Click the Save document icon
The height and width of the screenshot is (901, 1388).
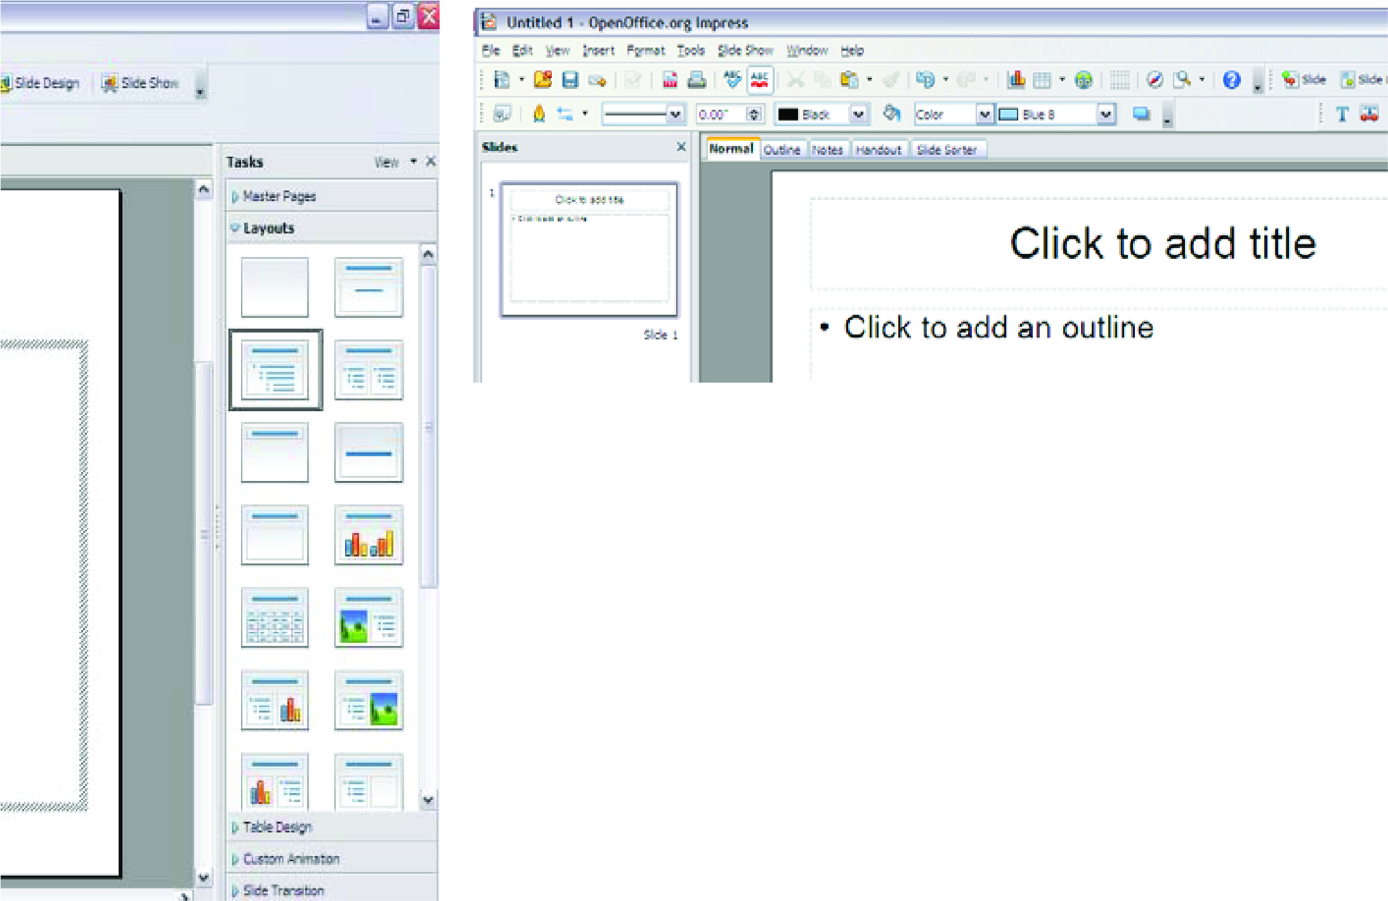pyautogui.click(x=570, y=80)
